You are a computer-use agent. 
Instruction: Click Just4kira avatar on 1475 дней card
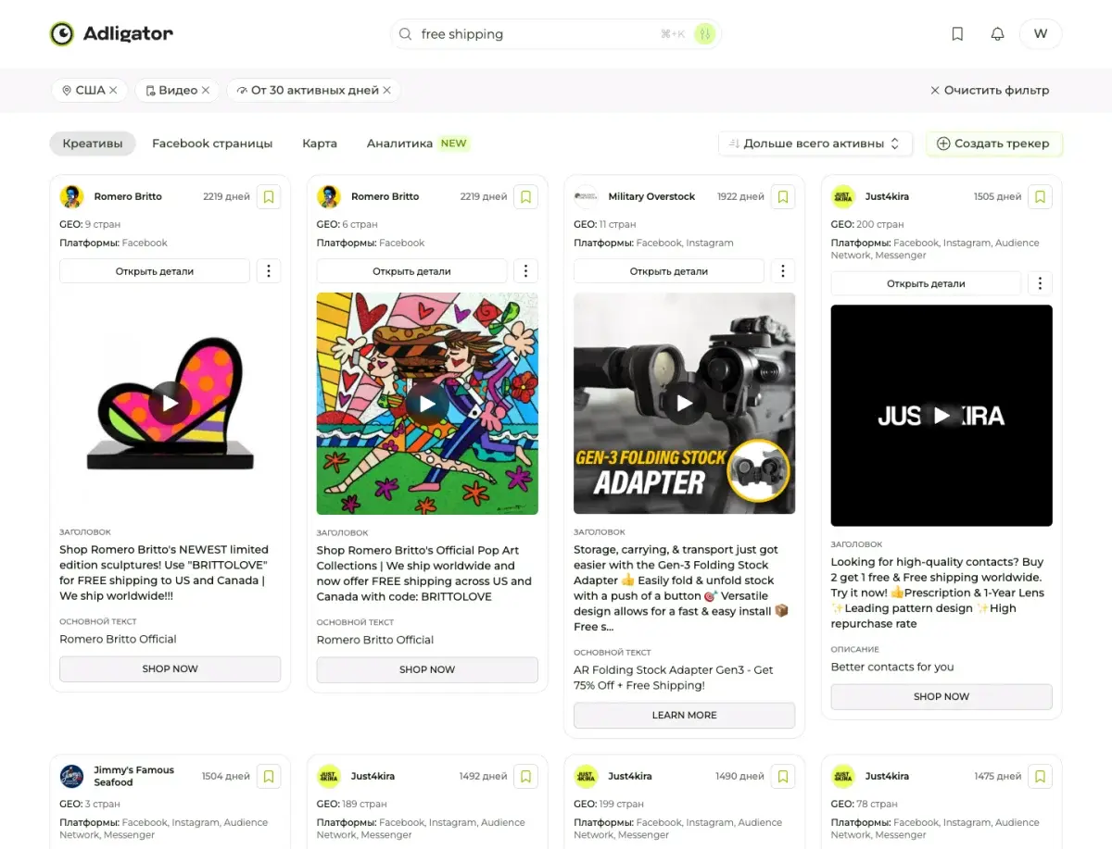[842, 776]
